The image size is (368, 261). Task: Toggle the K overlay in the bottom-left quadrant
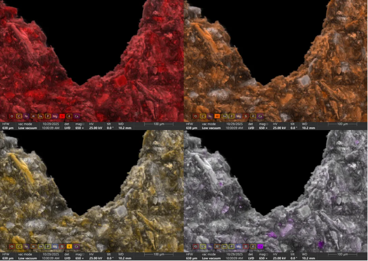69,246
